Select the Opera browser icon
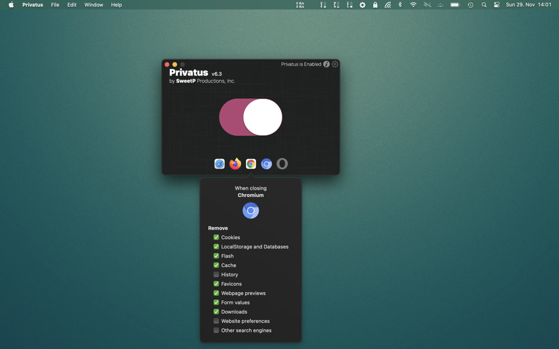The height and width of the screenshot is (349, 559). 282,164
